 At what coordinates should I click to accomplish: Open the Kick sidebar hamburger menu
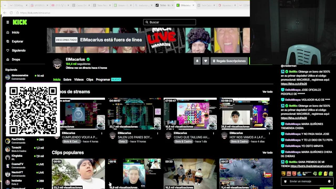(8, 22)
